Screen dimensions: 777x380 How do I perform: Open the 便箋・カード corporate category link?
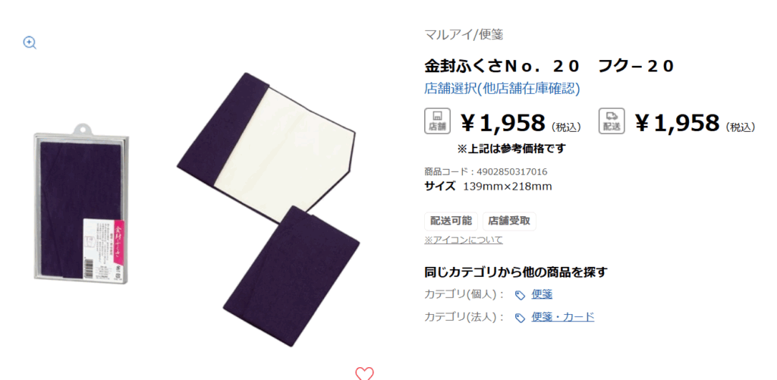tap(562, 316)
